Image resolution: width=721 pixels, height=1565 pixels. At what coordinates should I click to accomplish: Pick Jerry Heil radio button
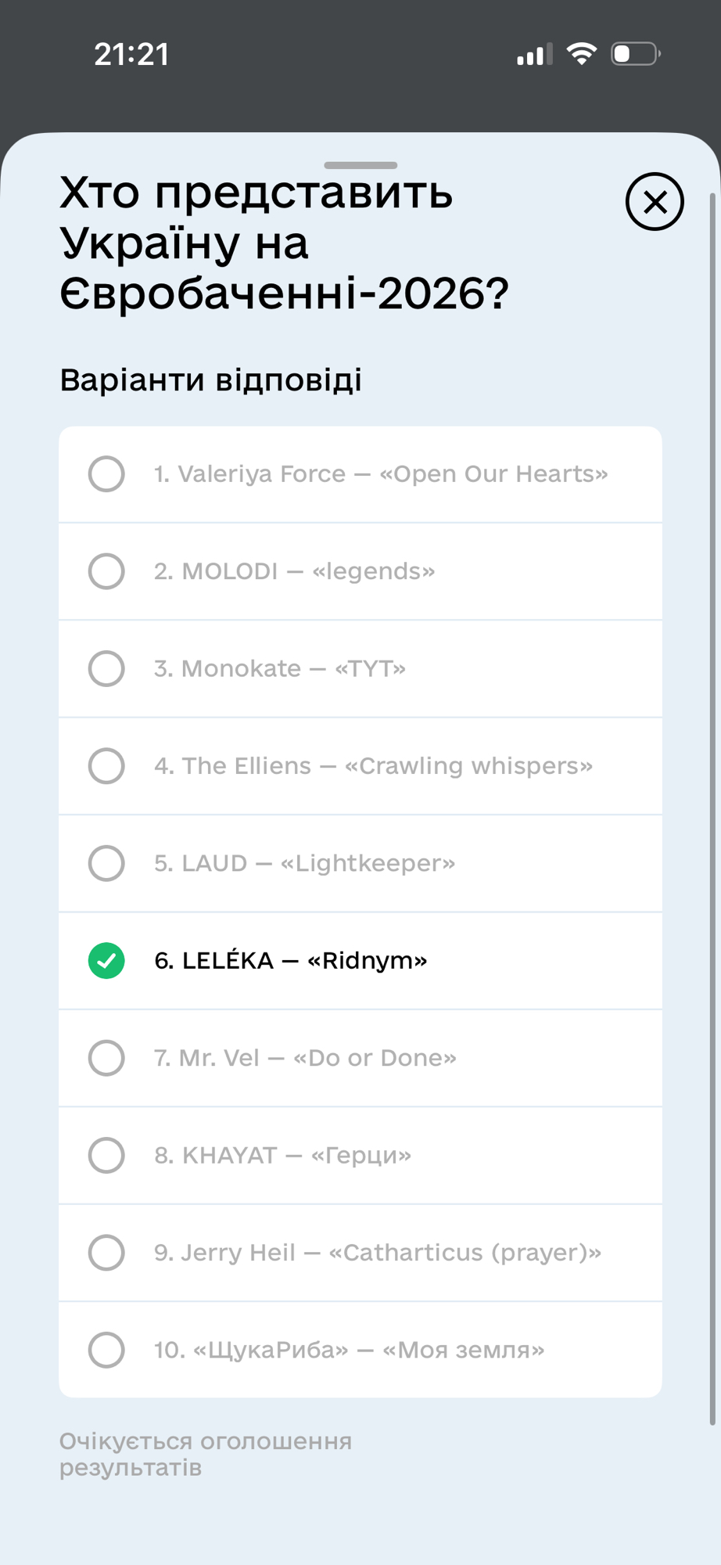pos(106,1253)
